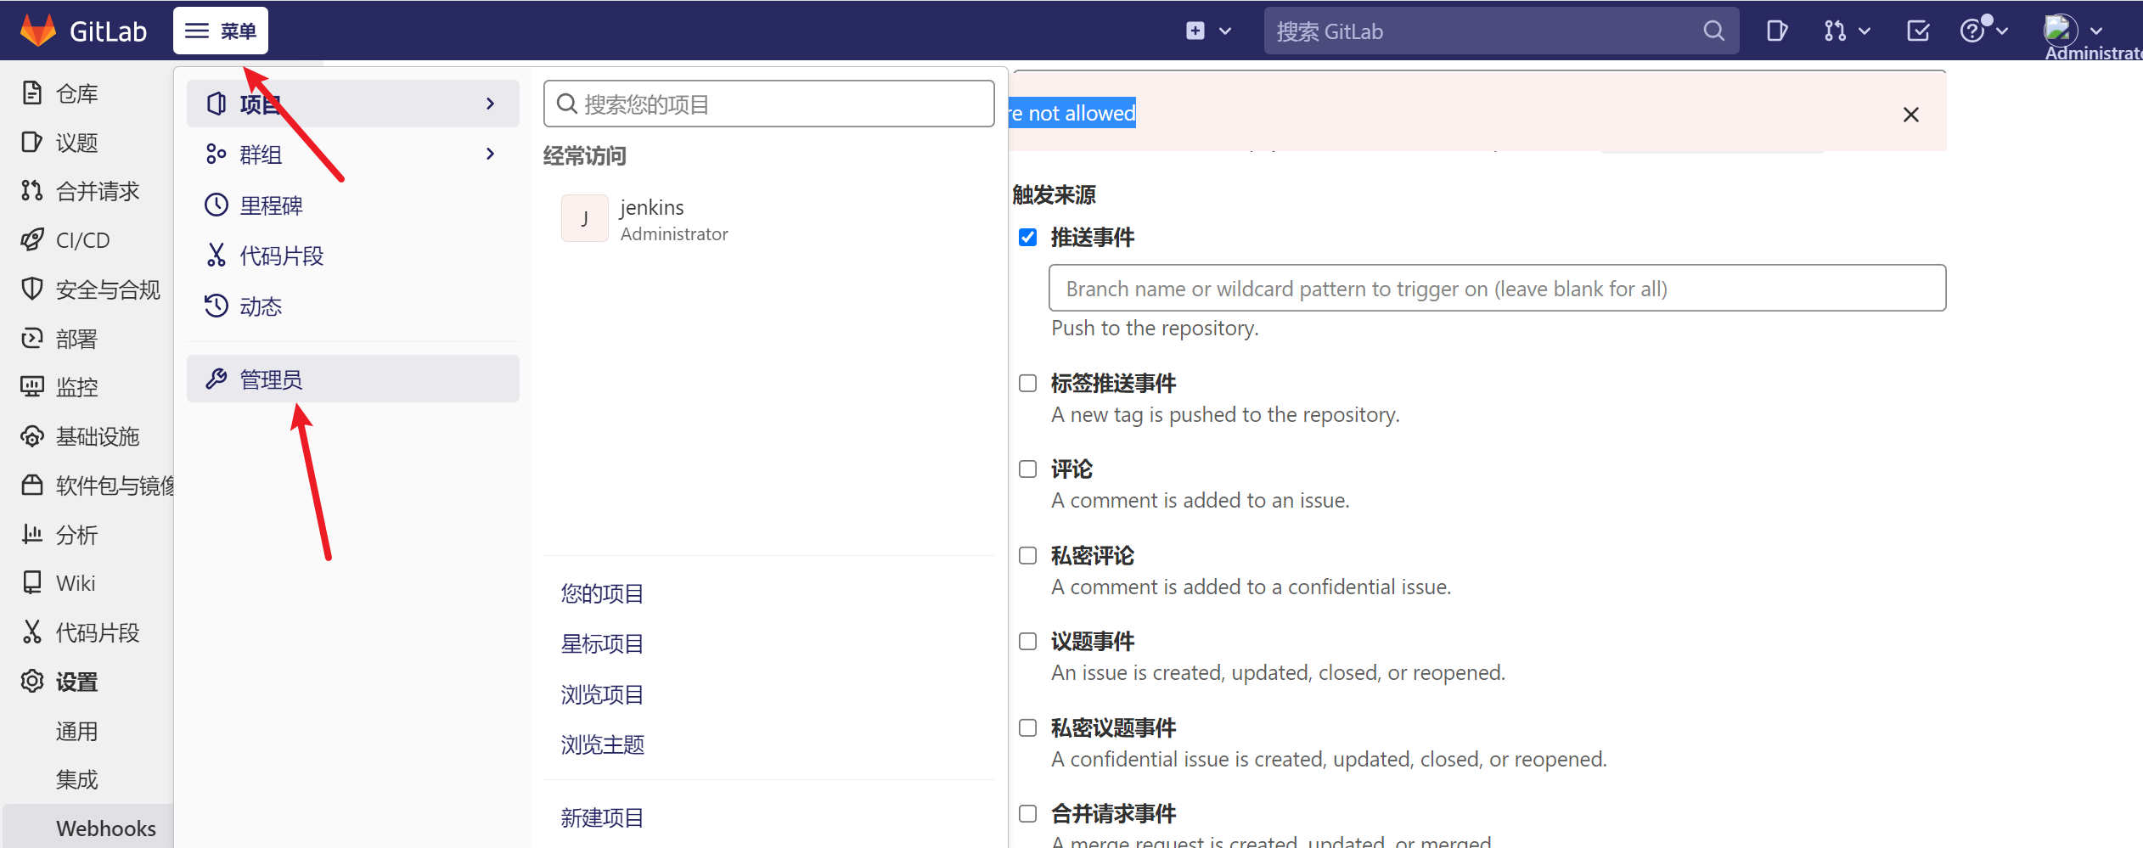Click the help question mark icon
2143x848 pixels.
point(1972,31)
